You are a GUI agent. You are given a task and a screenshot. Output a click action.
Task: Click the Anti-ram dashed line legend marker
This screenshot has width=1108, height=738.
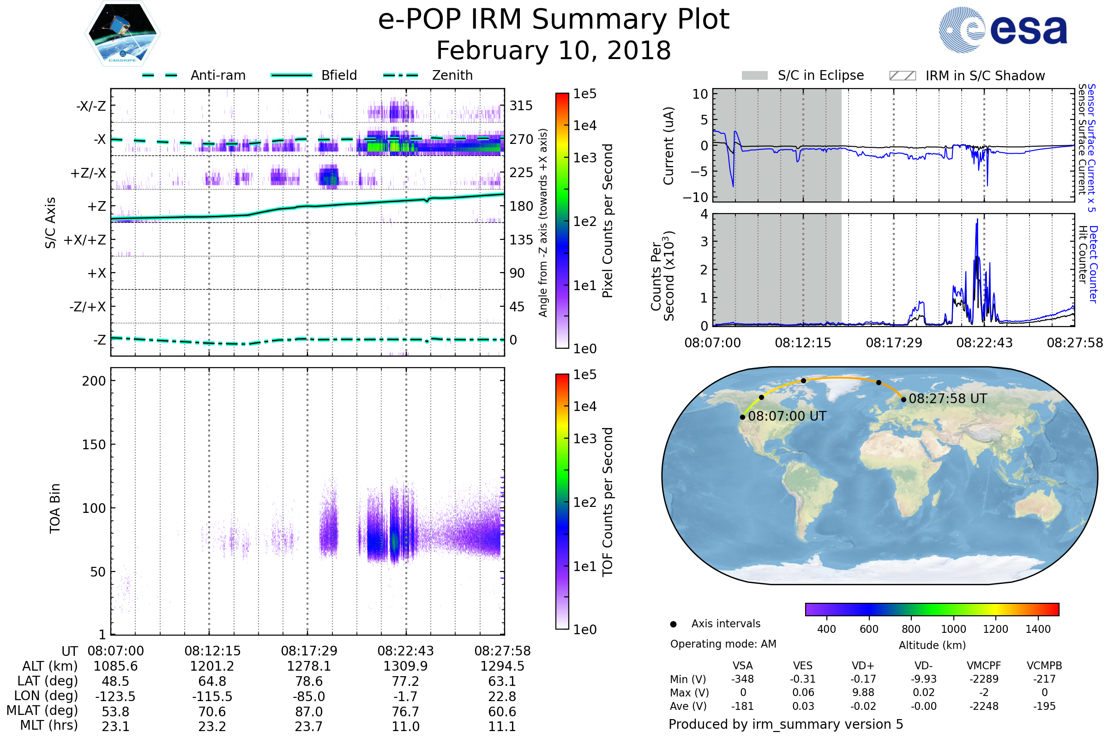coord(160,75)
